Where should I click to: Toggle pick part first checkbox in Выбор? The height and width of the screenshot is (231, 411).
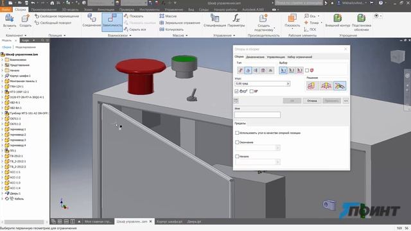point(307,71)
